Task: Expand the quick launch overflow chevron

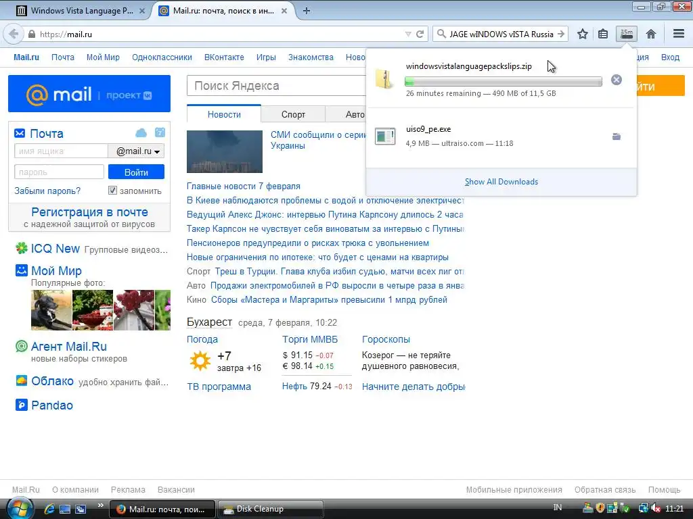Action: pyautogui.click(x=100, y=505)
